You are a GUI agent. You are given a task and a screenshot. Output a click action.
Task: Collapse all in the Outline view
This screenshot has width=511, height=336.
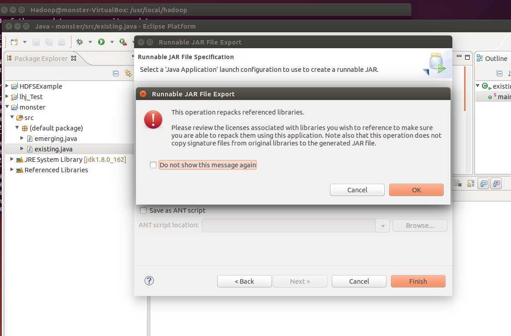499,73
